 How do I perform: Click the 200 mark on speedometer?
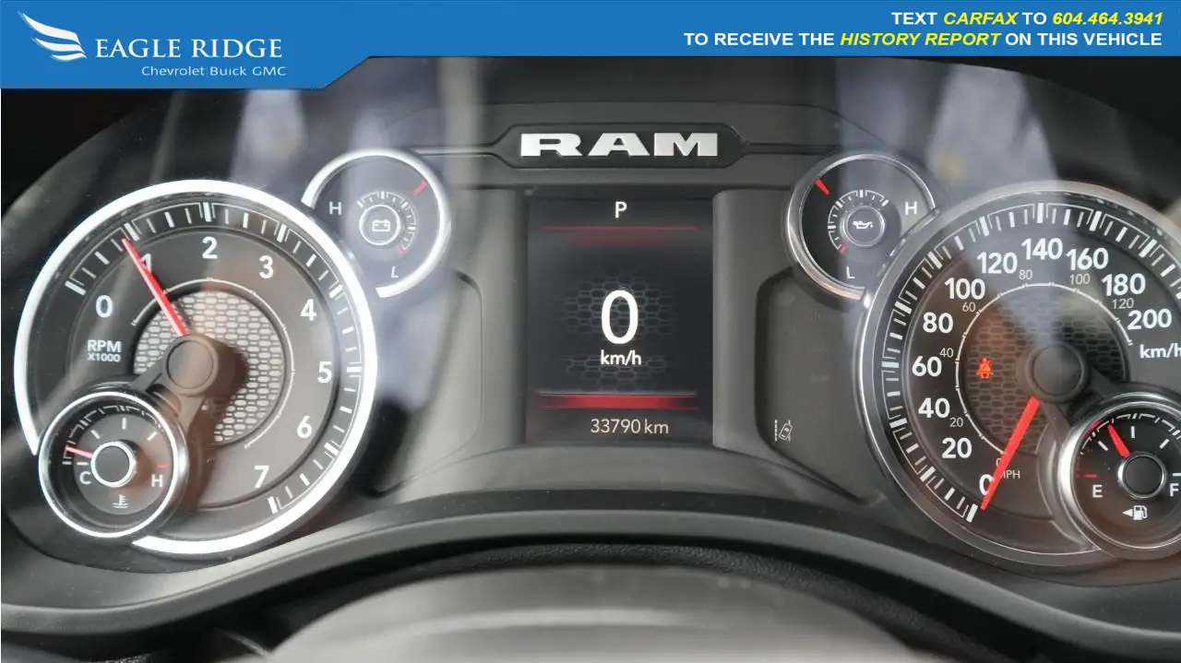point(1150,320)
